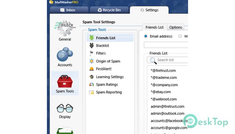Open the Accounts settings icon
The width and height of the screenshot is (235, 134).
pos(65,54)
